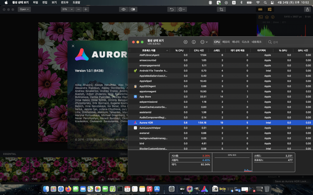Click the share export icon in Aurora
The image size is (313, 195).
[x=307, y=9]
